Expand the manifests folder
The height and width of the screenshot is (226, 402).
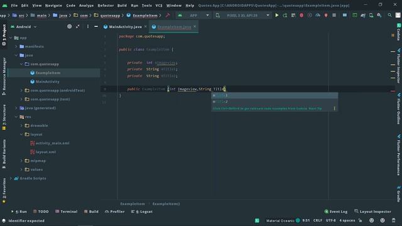(16, 46)
